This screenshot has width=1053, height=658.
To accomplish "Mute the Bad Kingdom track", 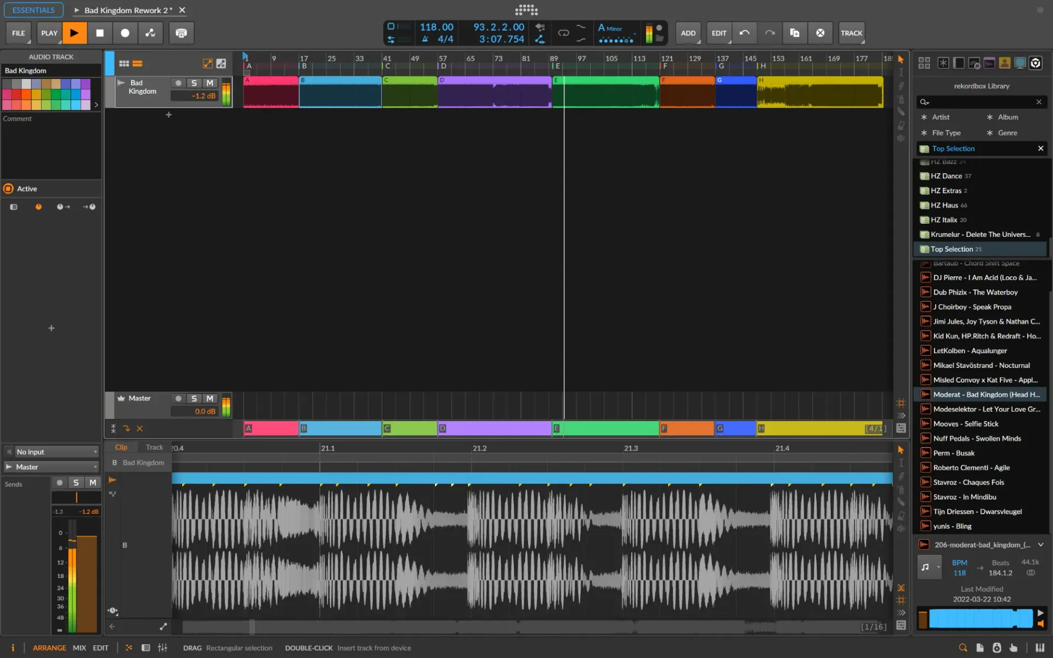I will (x=210, y=83).
